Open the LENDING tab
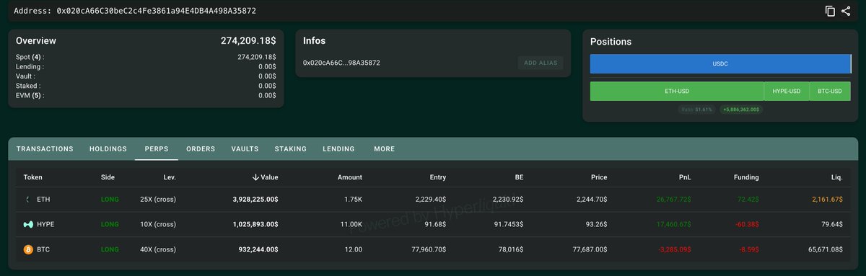Viewport: 866px width, 276px height. (338, 149)
